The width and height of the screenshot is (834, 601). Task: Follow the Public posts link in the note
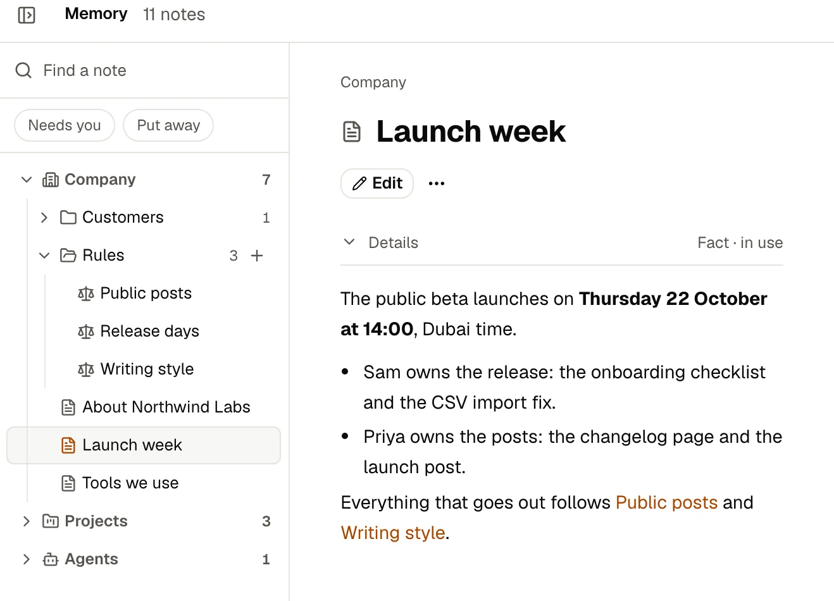tap(666, 502)
